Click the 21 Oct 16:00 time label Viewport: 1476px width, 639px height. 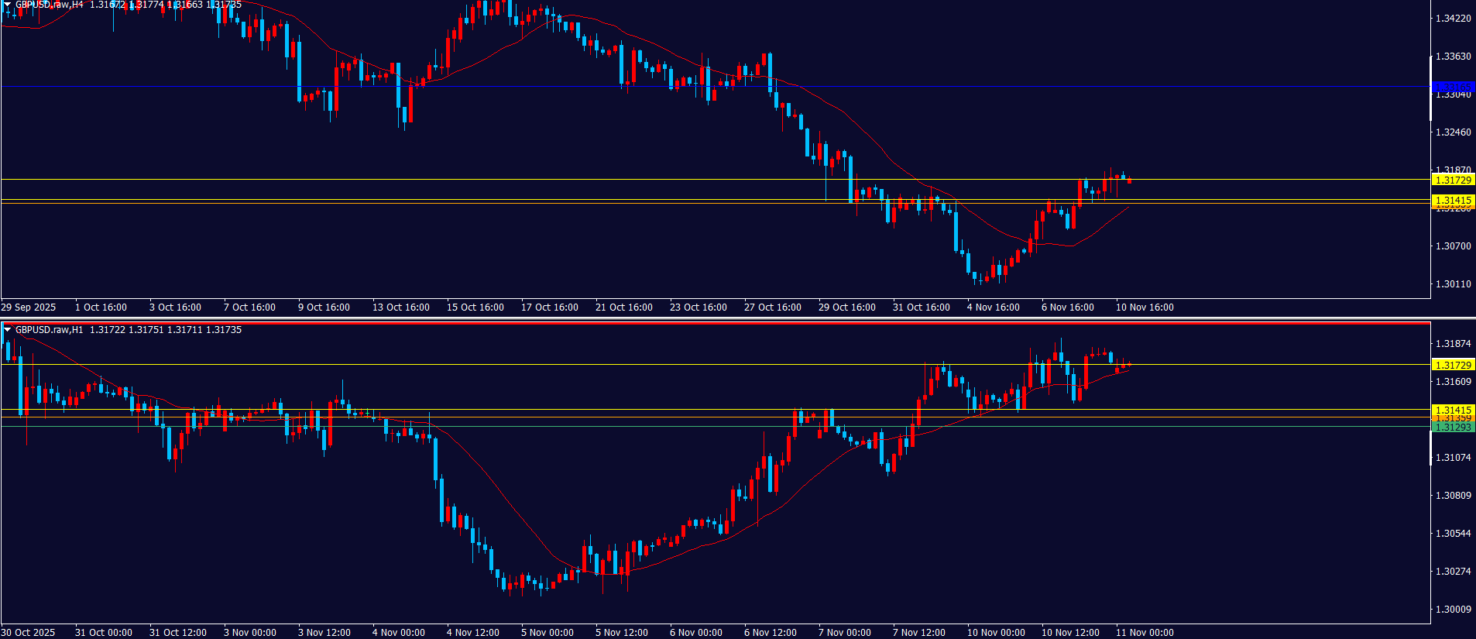point(623,307)
